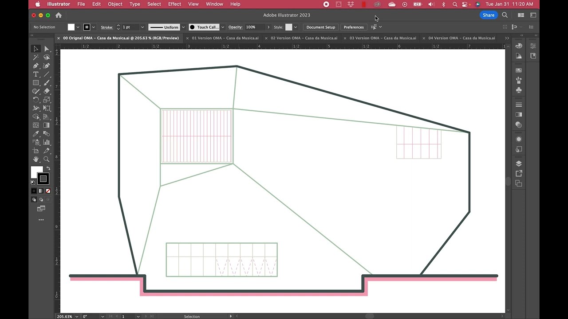Set paint mode to Gradient
568x319 pixels.
click(x=41, y=191)
